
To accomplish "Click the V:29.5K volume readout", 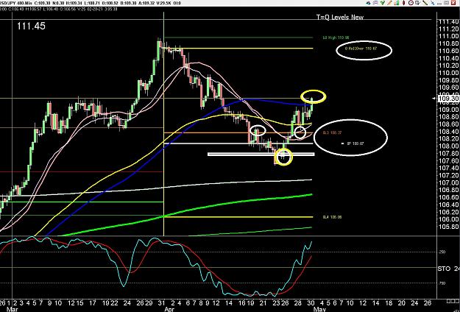I will 165,3.
